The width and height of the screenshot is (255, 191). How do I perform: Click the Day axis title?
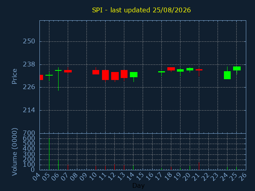138,186
